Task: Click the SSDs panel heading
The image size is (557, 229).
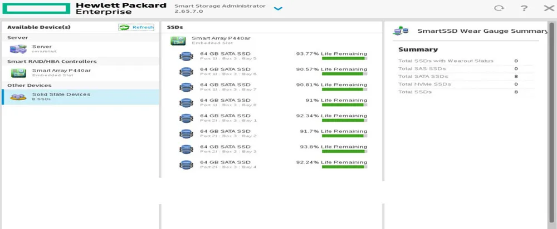Action: pyautogui.click(x=175, y=27)
